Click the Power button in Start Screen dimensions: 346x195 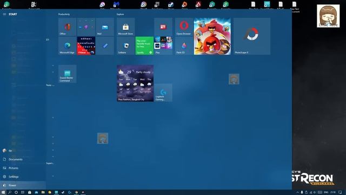pyautogui.click(x=23, y=185)
